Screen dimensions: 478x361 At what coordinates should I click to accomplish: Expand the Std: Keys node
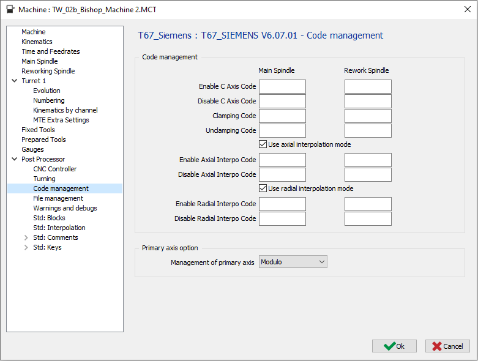pyautogui.click(x=26, y=247)
